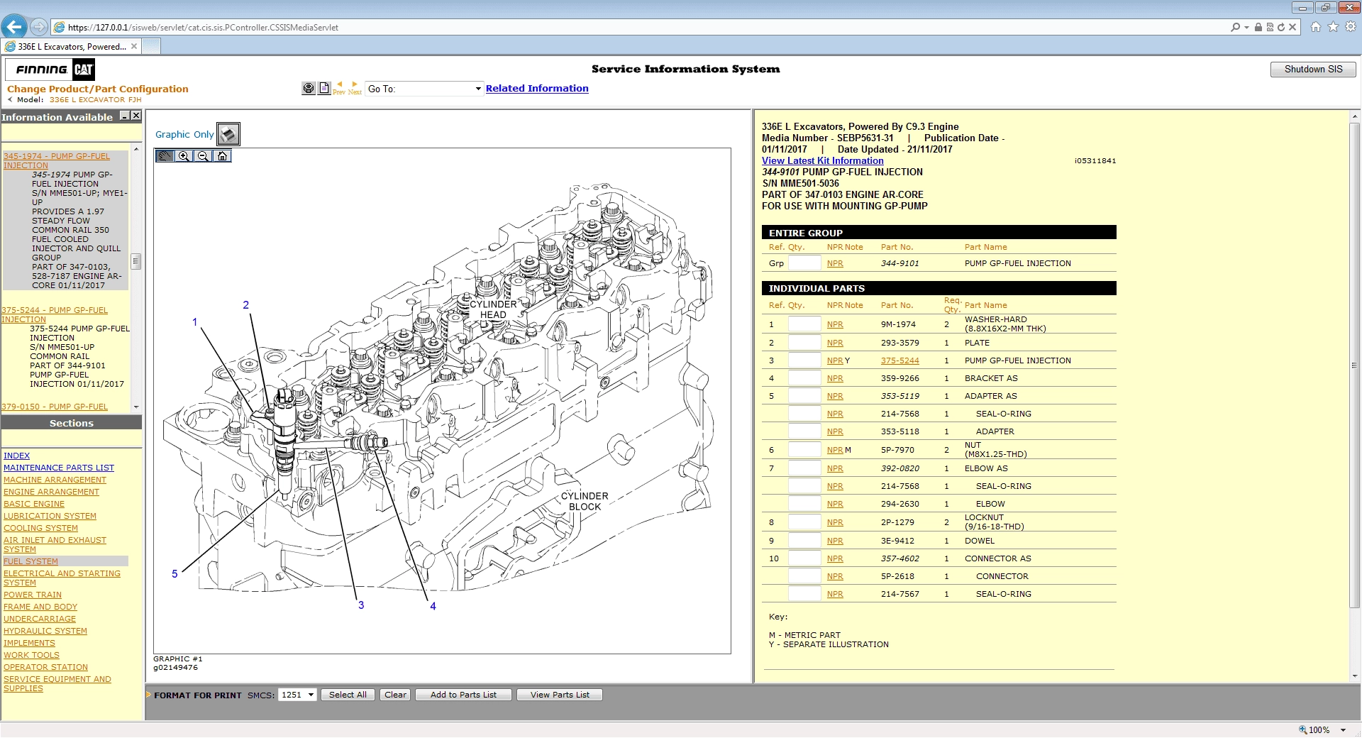
Task: Click quantity field for 359-9266 BRACKET AS
Action: (x=805, y=378)
